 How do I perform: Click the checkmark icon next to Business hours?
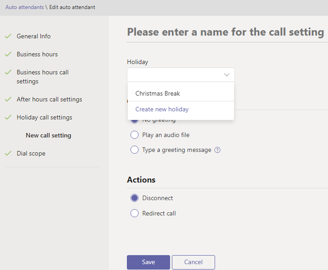click(x=8, y=54)
